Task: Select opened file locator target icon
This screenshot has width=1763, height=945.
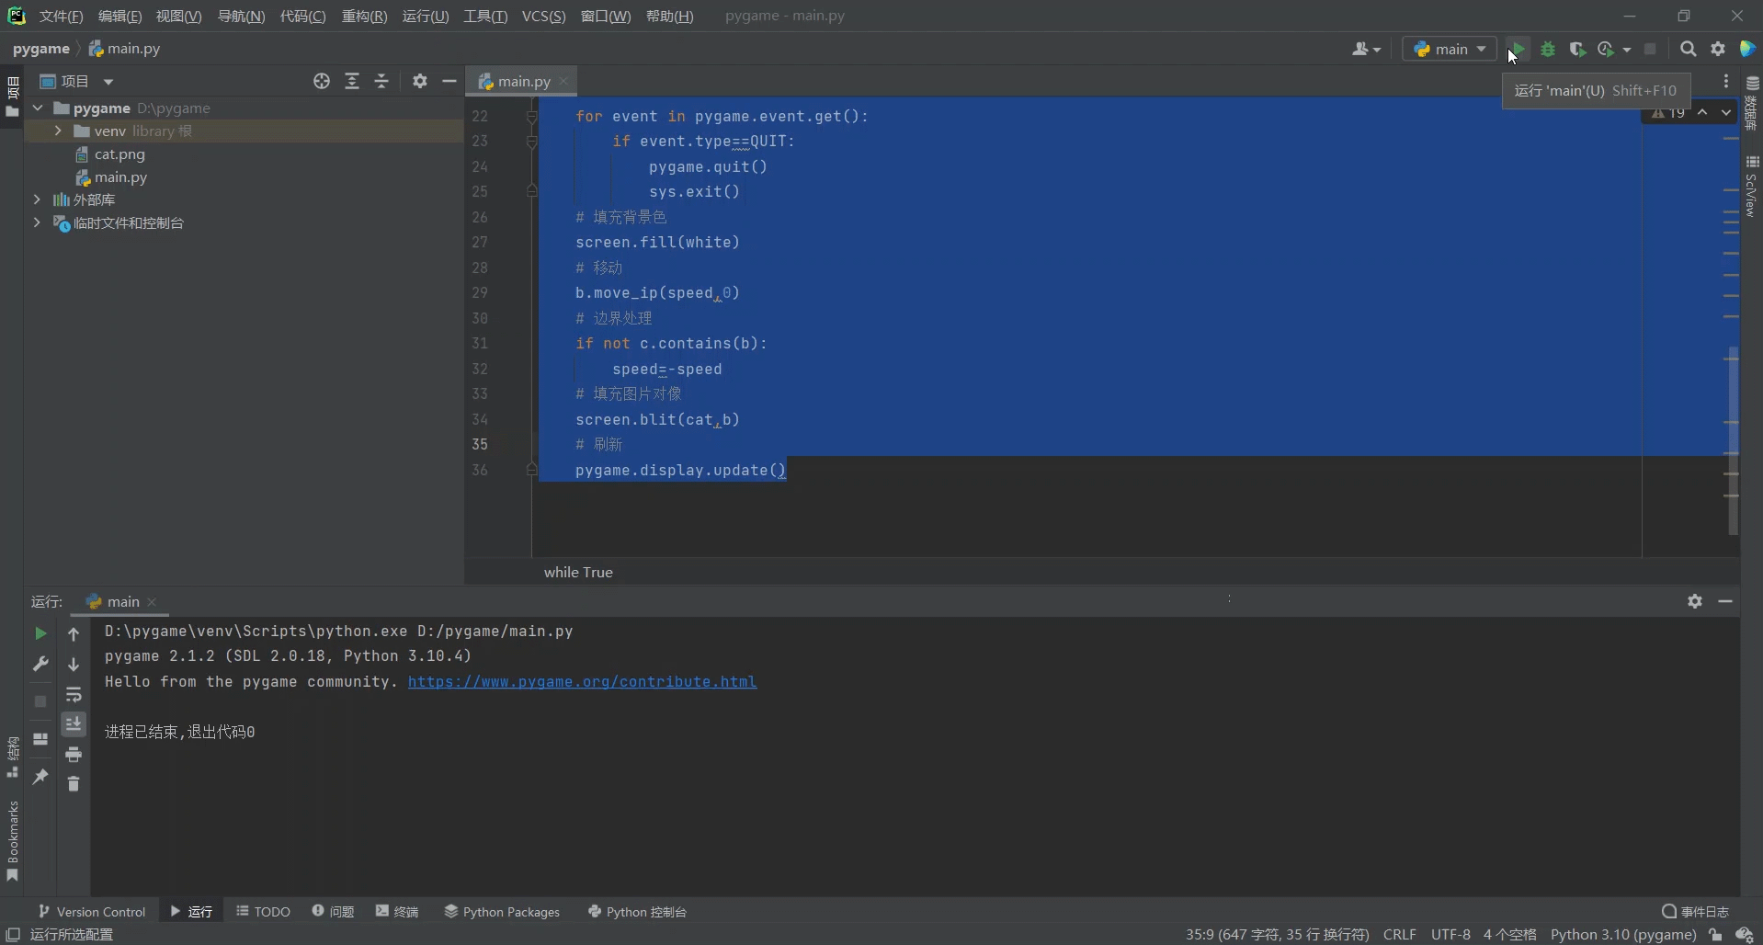Action: pyautogui.click(x=322, y=81)
